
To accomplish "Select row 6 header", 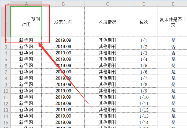I will click(6, 65).
